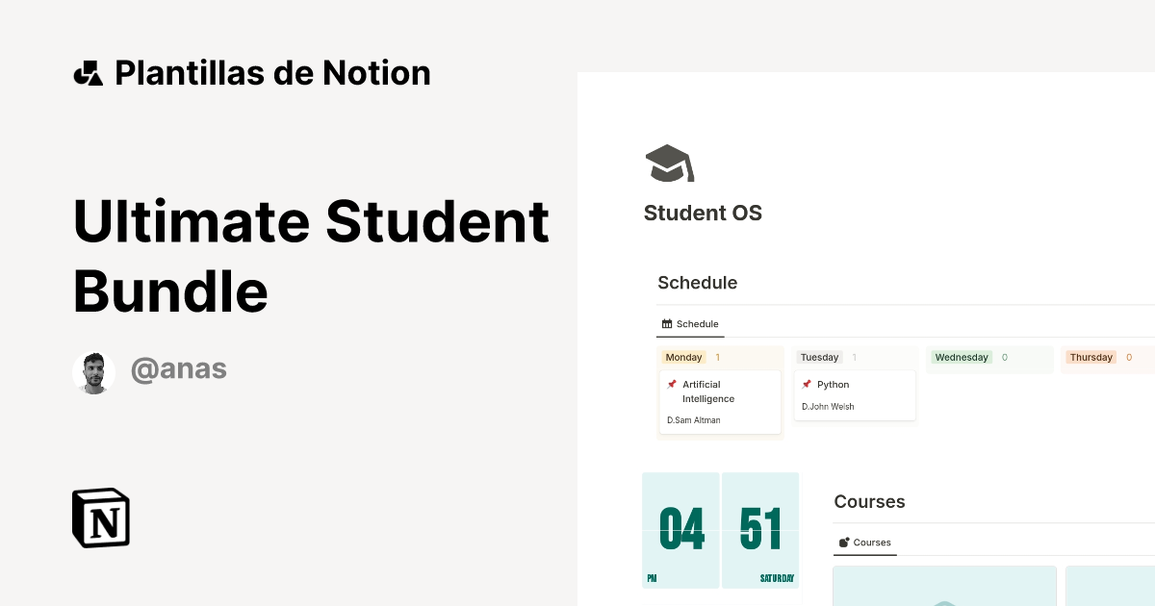The image size is (1155, 606).
Task: Click the database icon on the Courses tab
Action: point(844,542)
